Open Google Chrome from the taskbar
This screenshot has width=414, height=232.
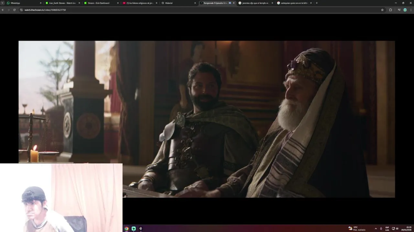tap(126, 228)
